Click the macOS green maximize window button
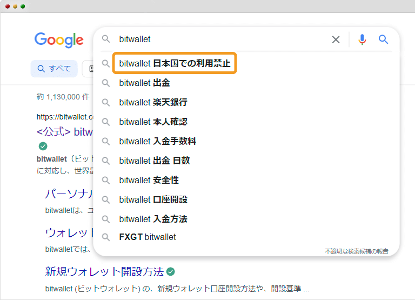Viewport: 415px width, 300px height. click(x=23, y=6)
